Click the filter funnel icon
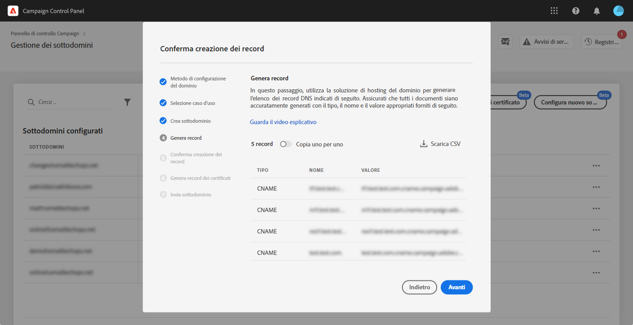This screenshot has height=325, width=633. [x=127, y=102]
